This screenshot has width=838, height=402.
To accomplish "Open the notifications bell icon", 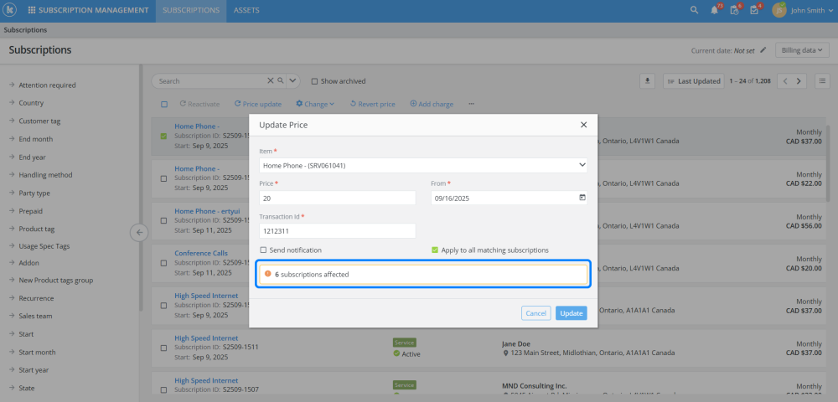I will (x=714, y=10).
